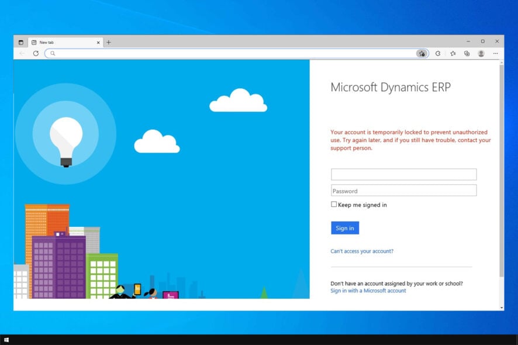Maximize the browser window
518x345 pixels.
483,42
